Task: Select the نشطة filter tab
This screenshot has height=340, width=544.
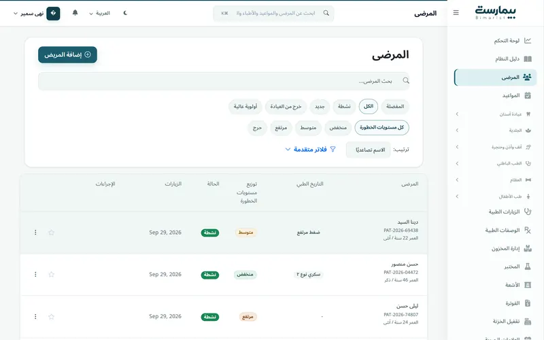Action: click(344, 107)
